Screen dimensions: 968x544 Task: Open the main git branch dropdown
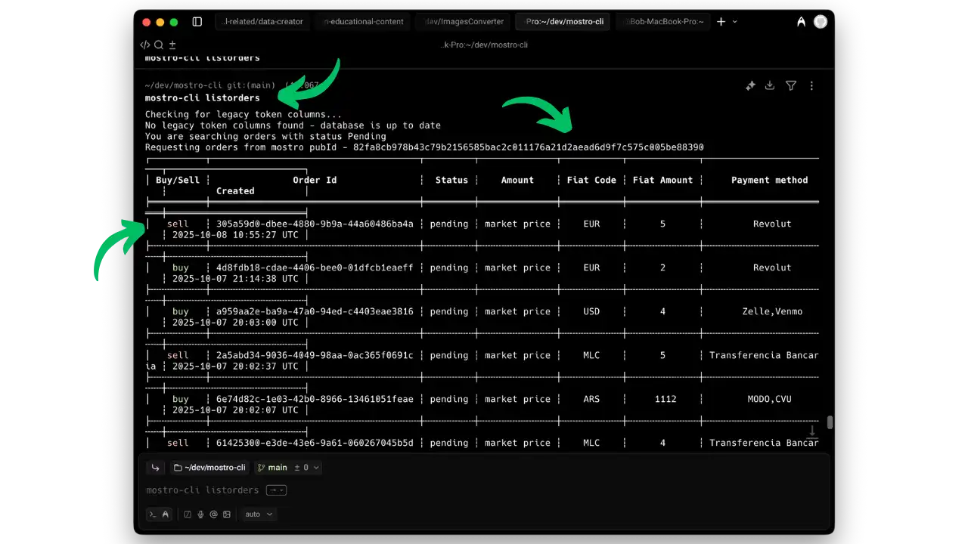point(287,468)
